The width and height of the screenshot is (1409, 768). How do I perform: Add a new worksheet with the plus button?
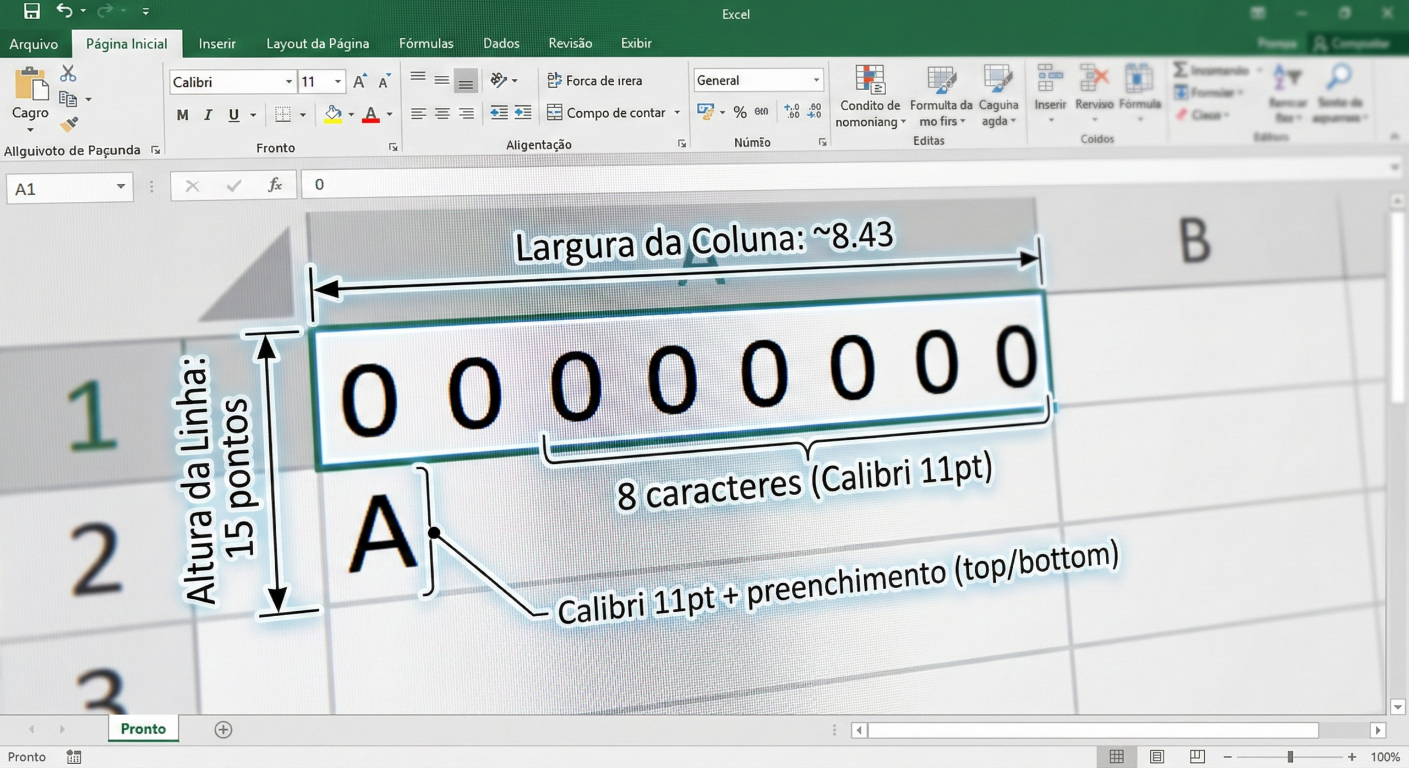tap(222, 730)
